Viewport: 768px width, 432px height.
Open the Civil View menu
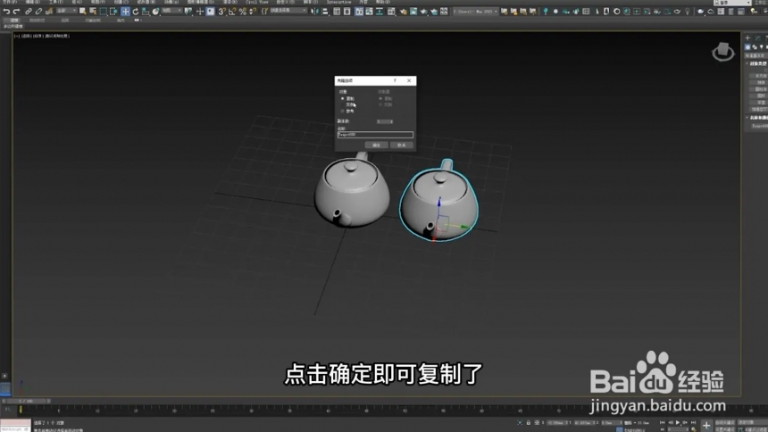coord(256,2)
